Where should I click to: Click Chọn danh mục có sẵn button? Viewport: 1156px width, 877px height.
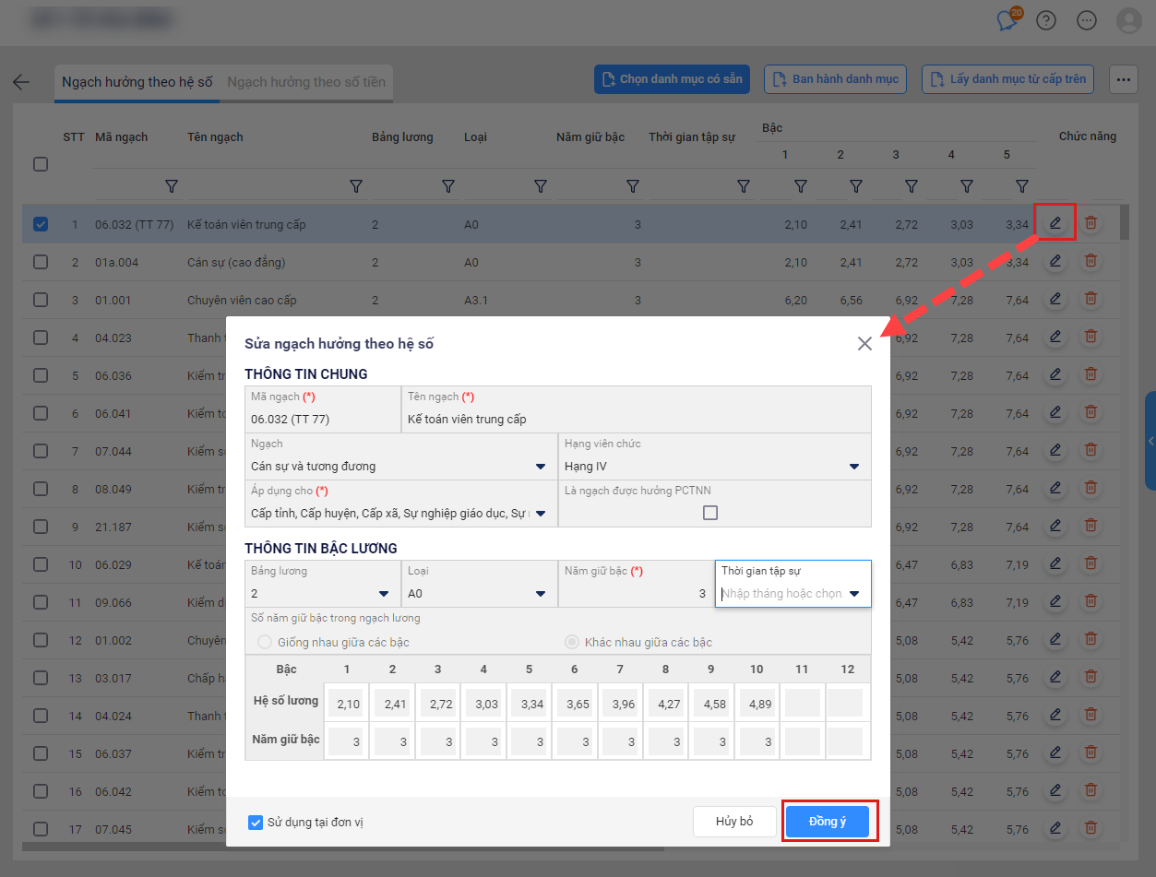coord(672,79)
